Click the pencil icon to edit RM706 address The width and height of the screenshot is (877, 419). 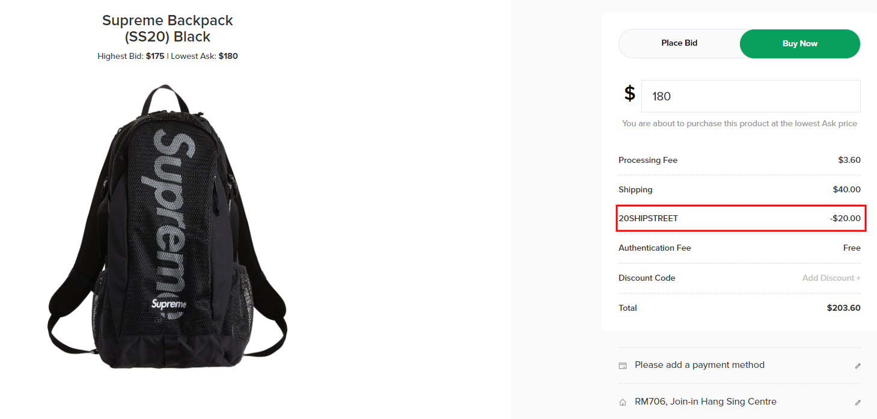click(x=858, y=402)
